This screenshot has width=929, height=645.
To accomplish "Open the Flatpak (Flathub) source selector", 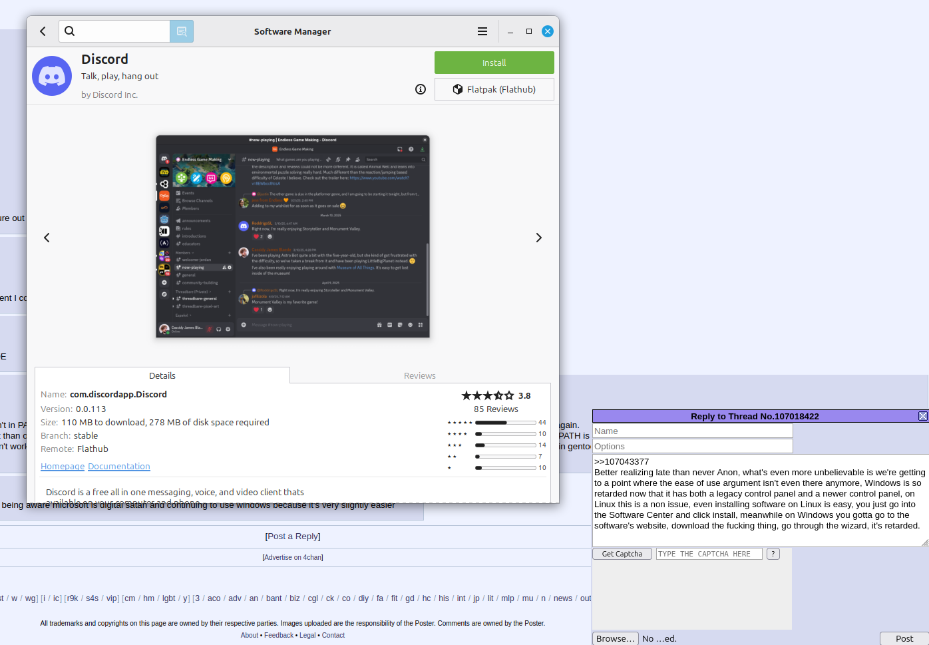I will (494, 89).
